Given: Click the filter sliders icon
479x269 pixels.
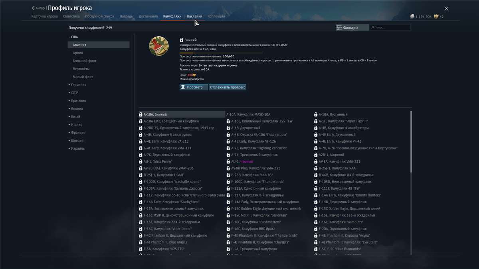Looking at the screenshot, I should (x=339, y=28).
